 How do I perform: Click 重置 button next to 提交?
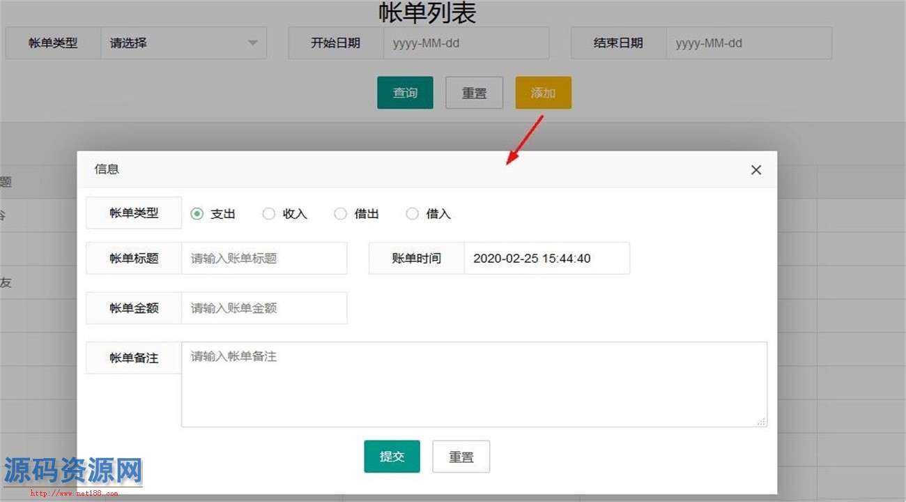(461, 457)
